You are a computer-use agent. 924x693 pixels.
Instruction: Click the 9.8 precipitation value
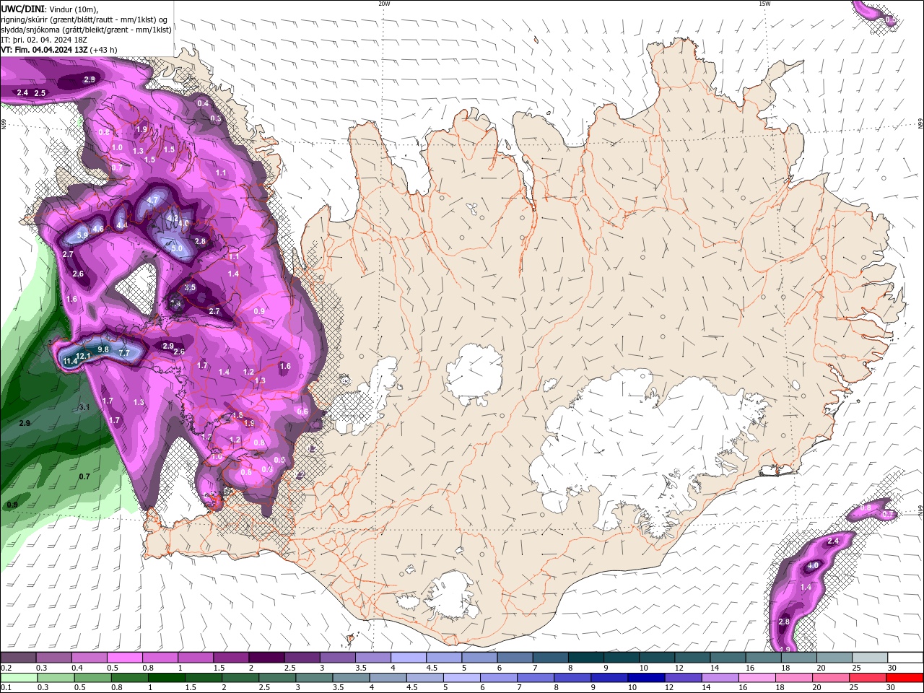(103, 349)
